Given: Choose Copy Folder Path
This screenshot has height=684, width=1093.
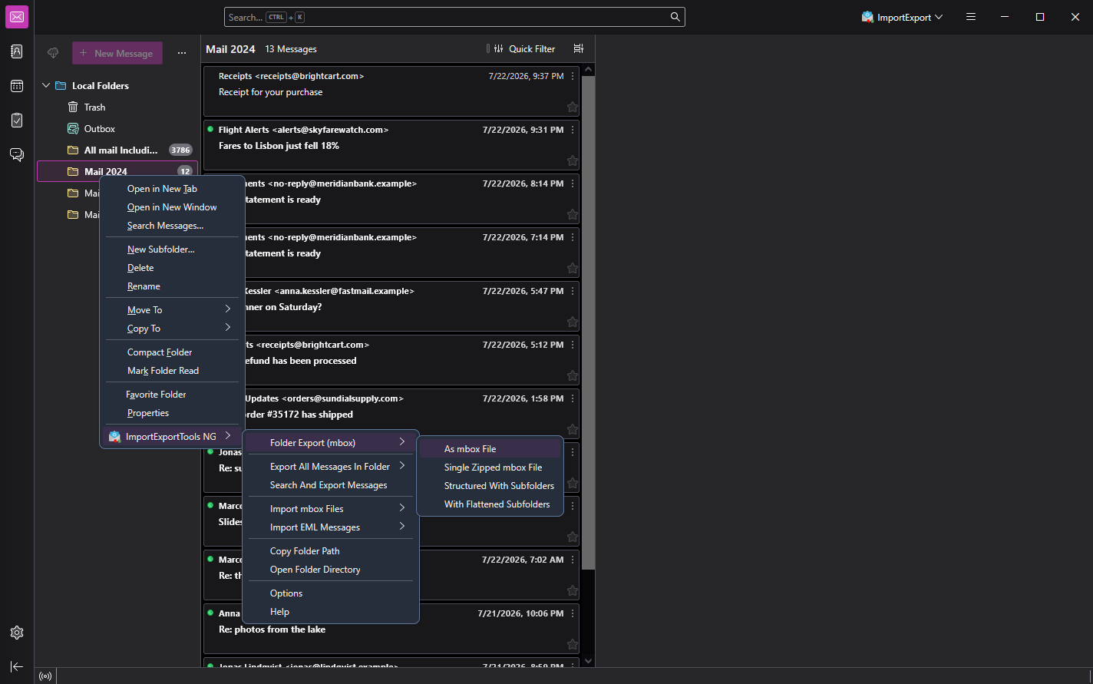Looking at the screenshot, I should click(330, 550).
